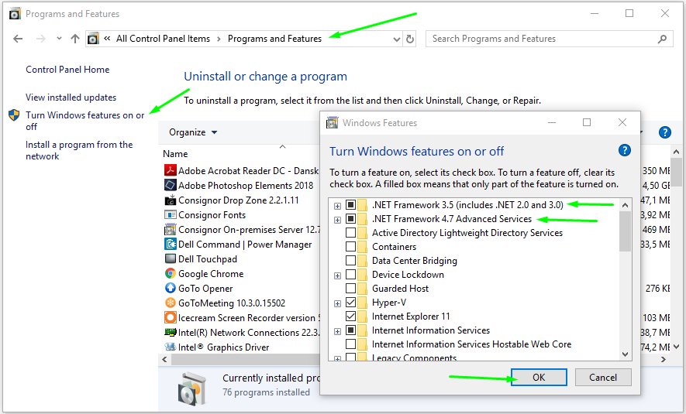This screenshot has width=686, height=414.
Task: Uncheck the Hyper-V feature checkbox
Action: point(351,303)
